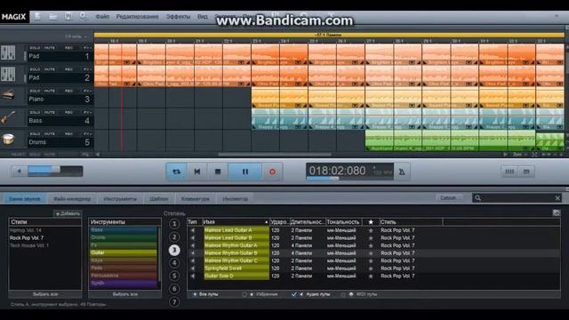Click the magnifier icon in top toolbar
Image resolution: width=569 pixels, height=320 pixels.
pos(83,16)
